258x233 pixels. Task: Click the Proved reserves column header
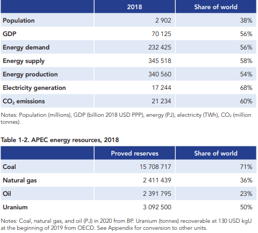tap(134, 153)
